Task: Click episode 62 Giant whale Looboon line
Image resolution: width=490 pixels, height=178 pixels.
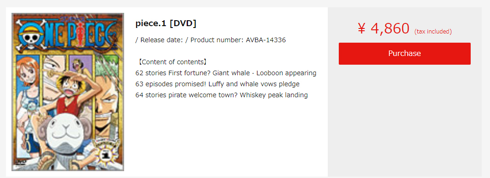Action: click(x=226, y=73)
